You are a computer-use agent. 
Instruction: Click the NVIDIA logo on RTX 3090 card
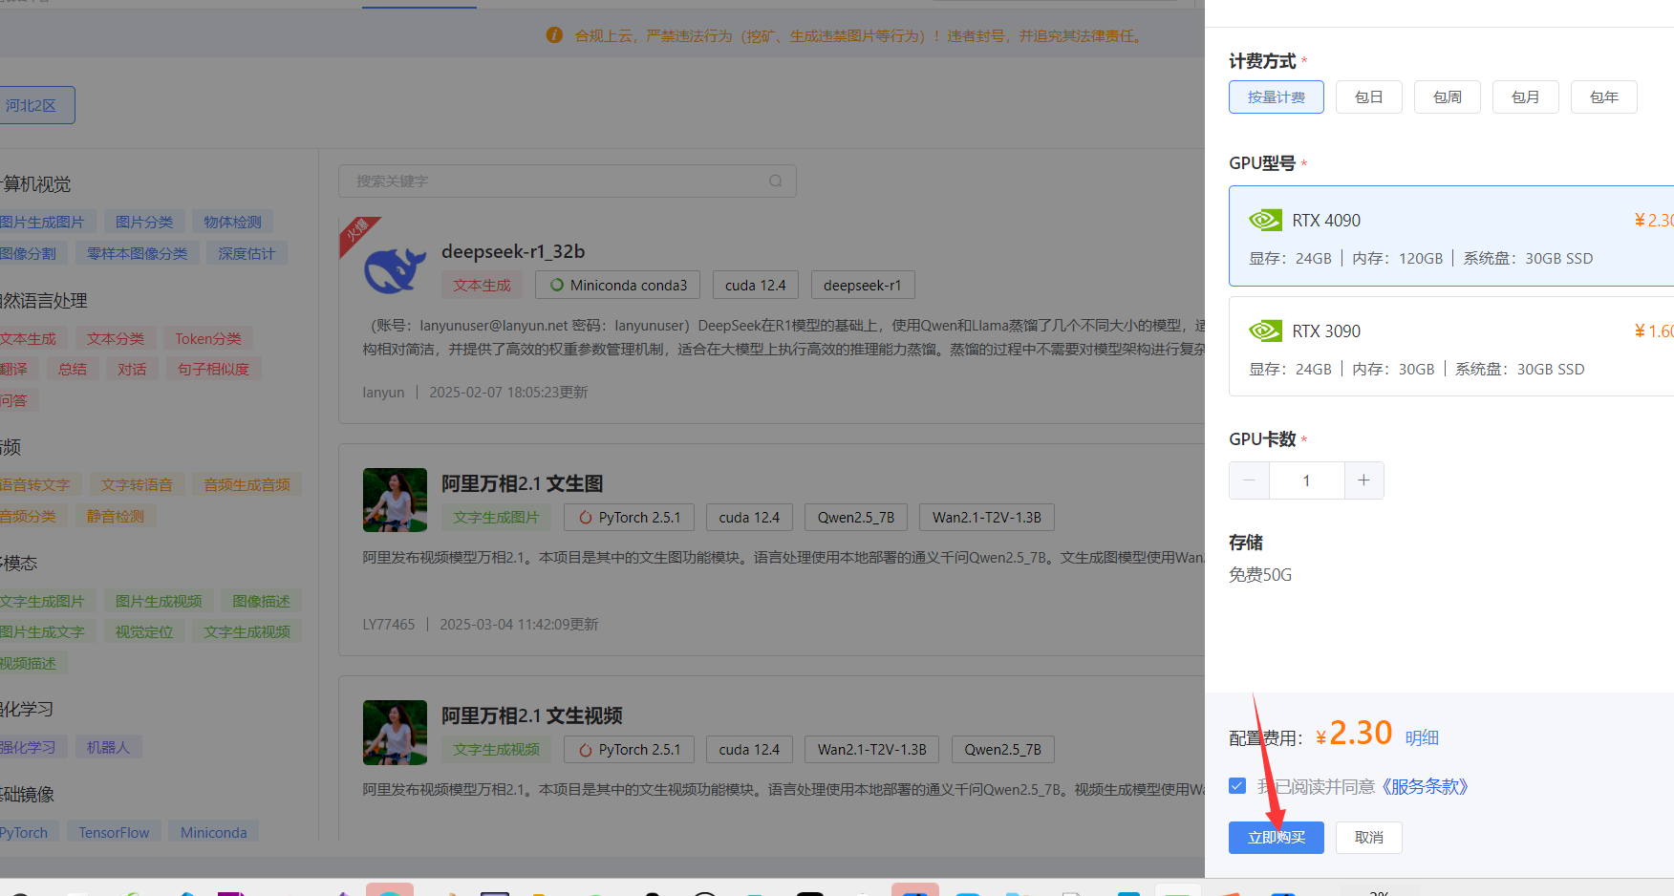click(1265, 331)
